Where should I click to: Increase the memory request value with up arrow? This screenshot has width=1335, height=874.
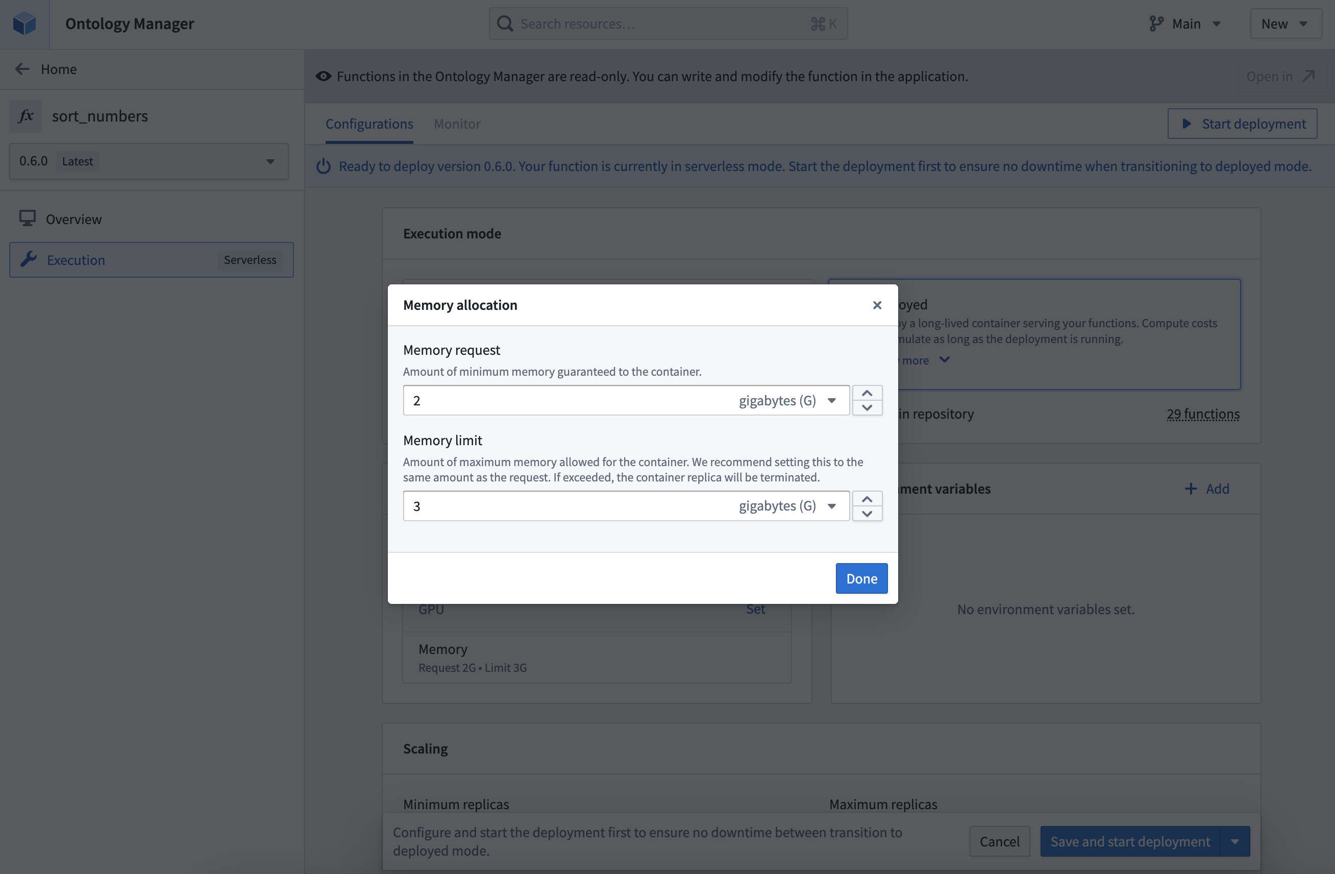click(x=867, y=393)
